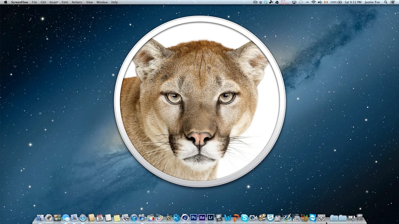
Task: Open the Mail stamp icon
Action: (x=74, y=218)
